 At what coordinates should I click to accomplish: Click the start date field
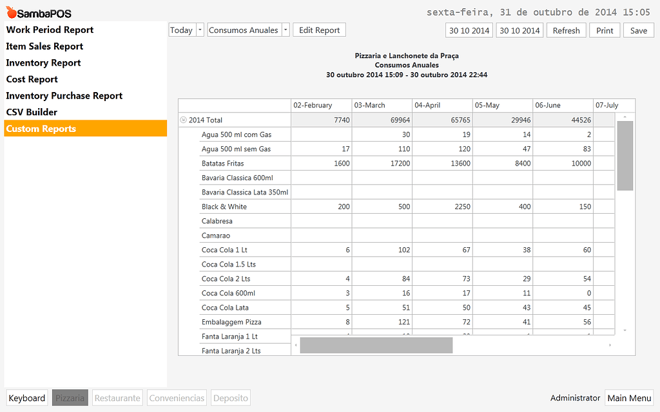click(x=469, y=30)
